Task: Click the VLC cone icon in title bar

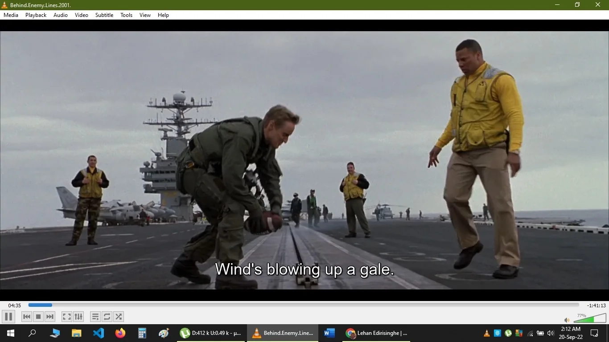Action: tap(5, 5)
